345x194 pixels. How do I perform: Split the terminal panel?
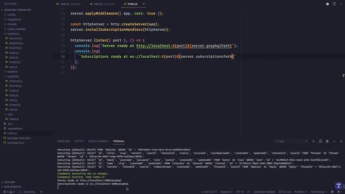coord(320,141)
